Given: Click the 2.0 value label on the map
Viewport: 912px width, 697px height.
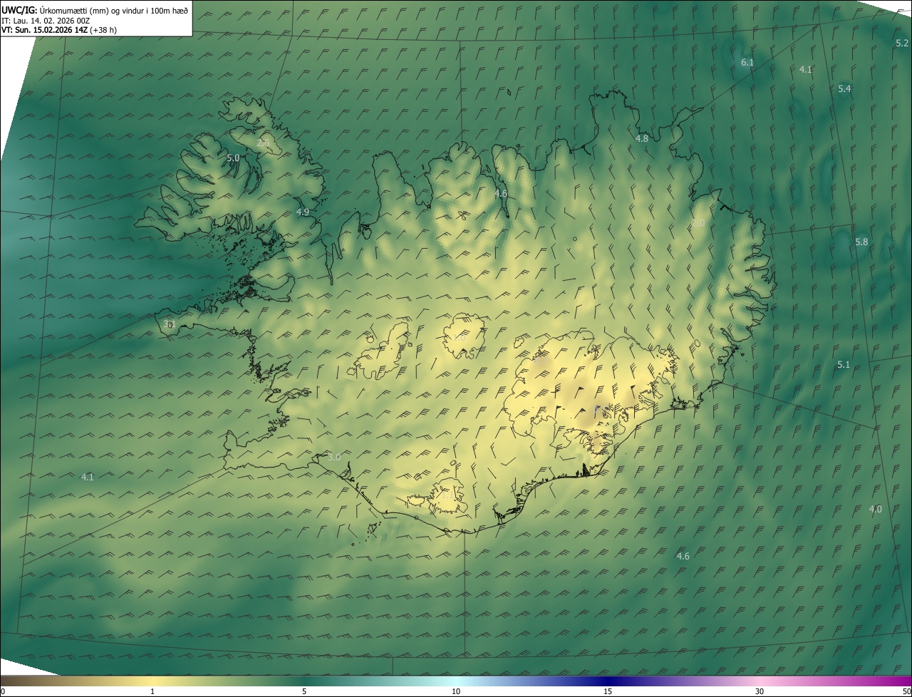Looking at the screenshot, I should 698,223.
